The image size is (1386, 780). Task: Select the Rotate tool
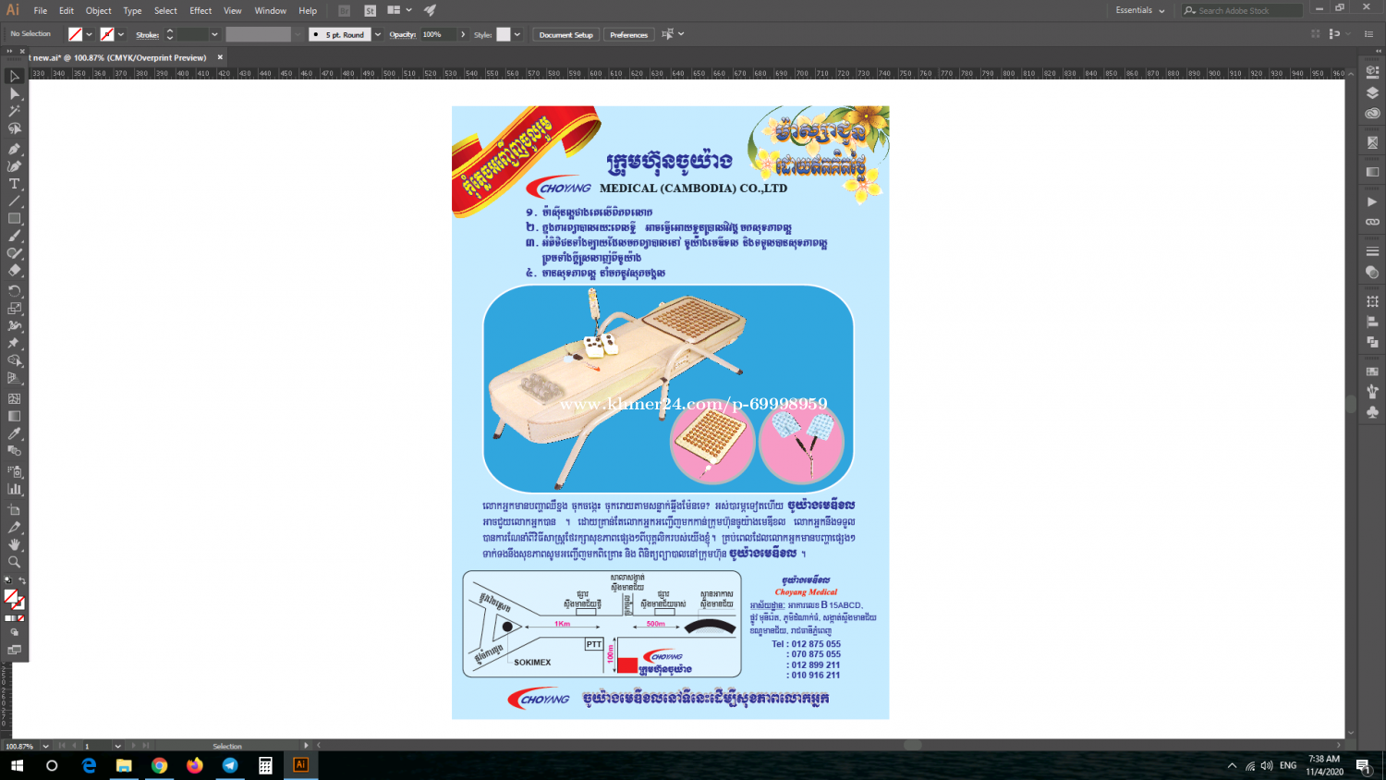point(14,290)
